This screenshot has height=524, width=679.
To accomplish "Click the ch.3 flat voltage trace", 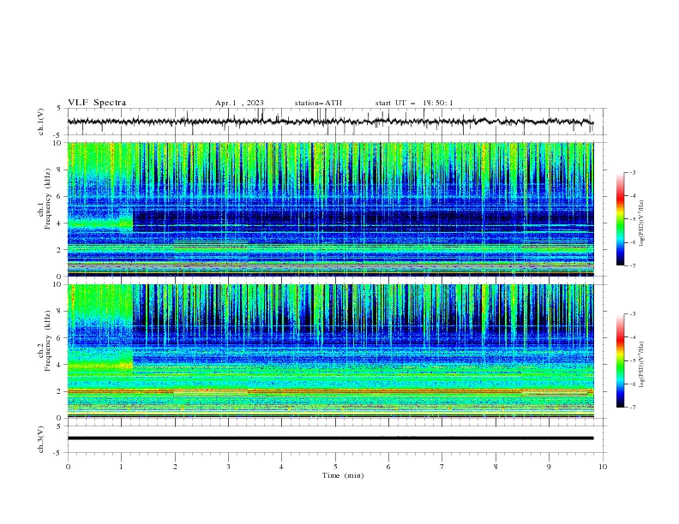I will point(330,438).
